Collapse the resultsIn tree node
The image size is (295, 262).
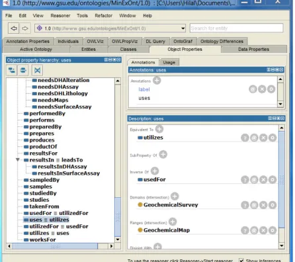point(18,159)
